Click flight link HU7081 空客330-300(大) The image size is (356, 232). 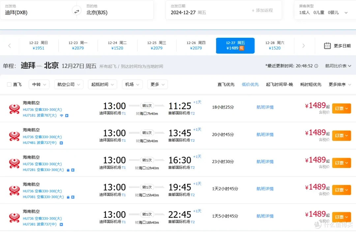(43, 197)
